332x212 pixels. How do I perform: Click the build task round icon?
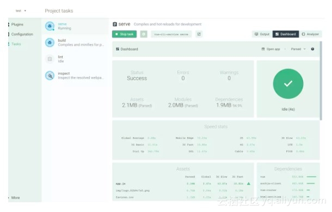(x=50, y=42)
